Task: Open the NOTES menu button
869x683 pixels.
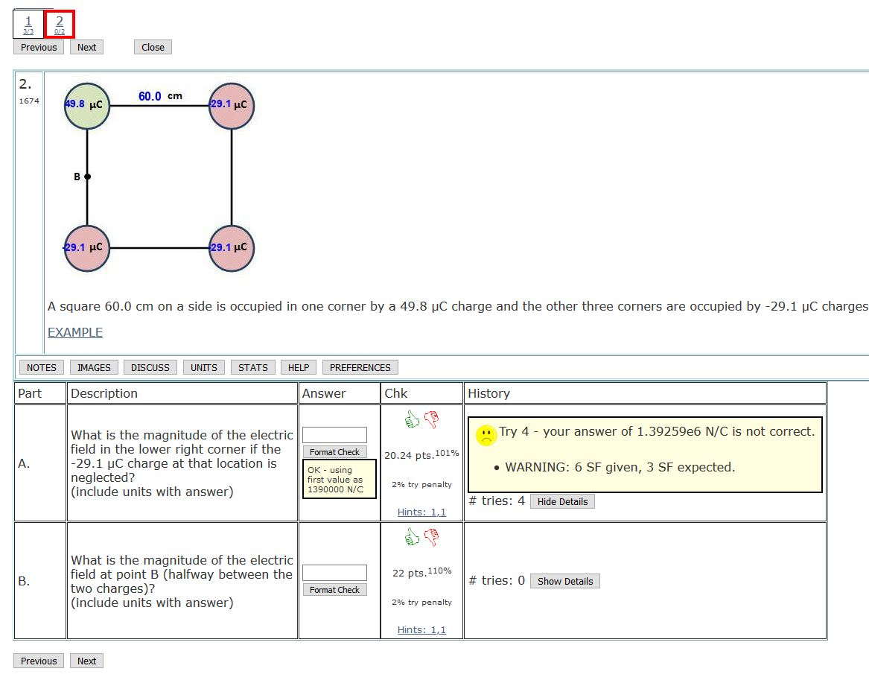Action: [x=42, y=367]
